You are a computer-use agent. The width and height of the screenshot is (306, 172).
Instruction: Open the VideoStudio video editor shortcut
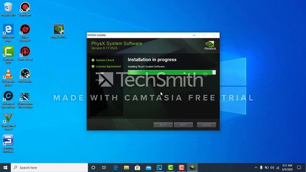(x=25, y=99)
